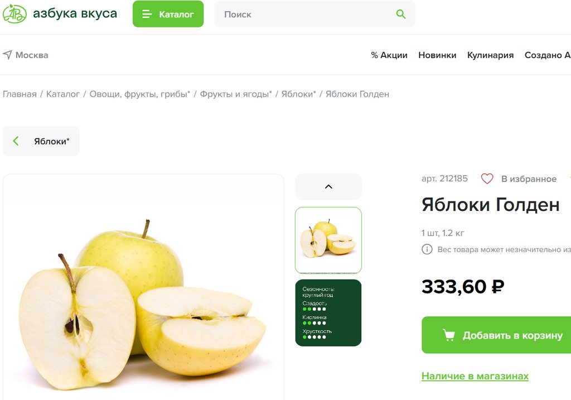The image size is (571, 400).
Task: Focus the Поиск search field
Action: 314,14
